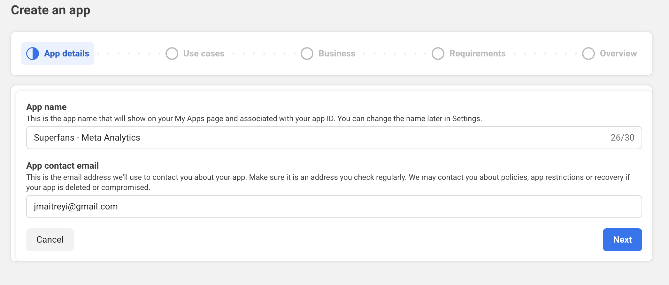This screenshot has width=669, height=285.
Task: Click the Business step circle icon
Action: 307,54
